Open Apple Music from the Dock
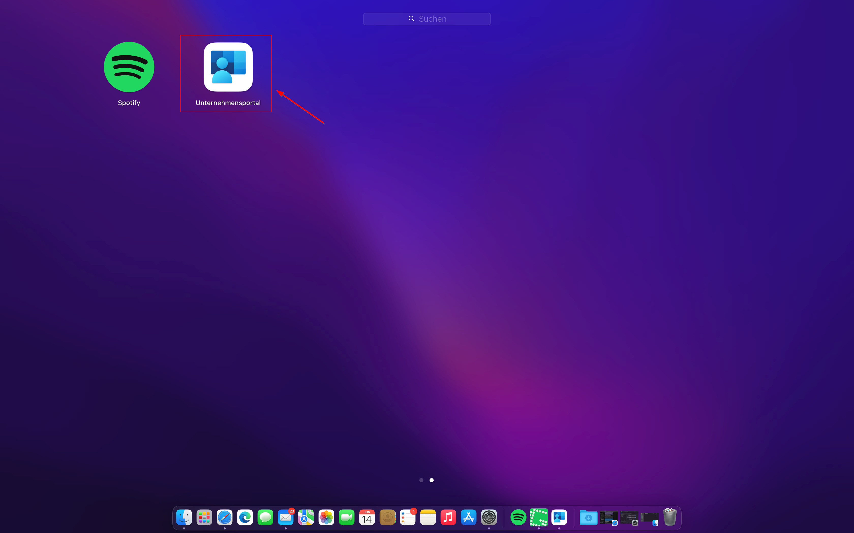 pos(448,517)
